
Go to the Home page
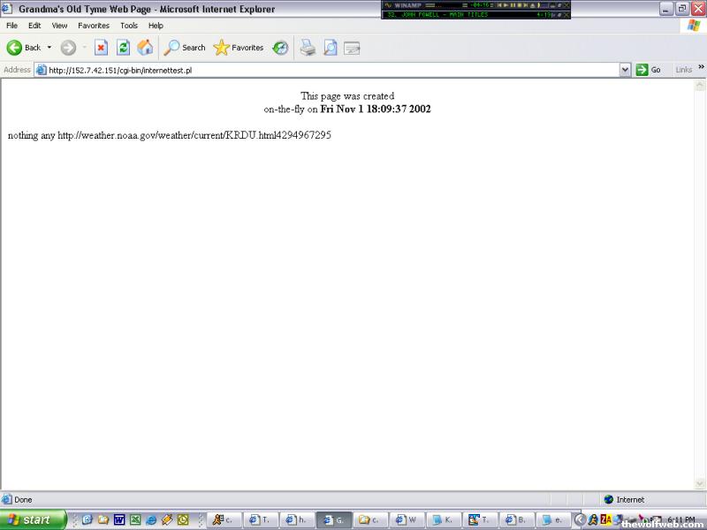click(145, 48)
